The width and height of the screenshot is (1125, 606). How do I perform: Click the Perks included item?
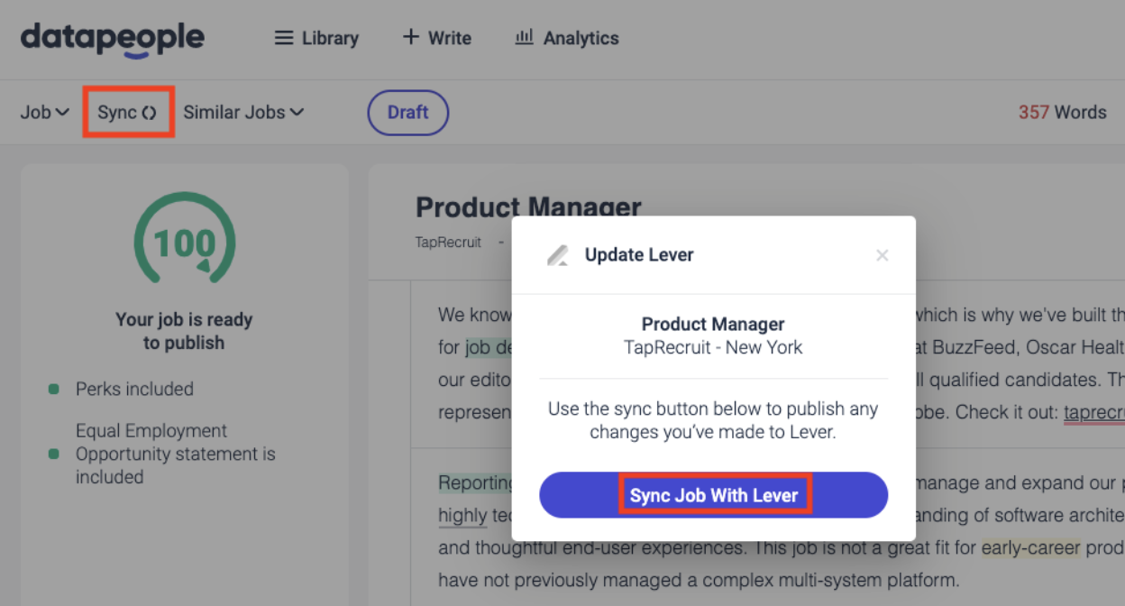coord(134,389)
